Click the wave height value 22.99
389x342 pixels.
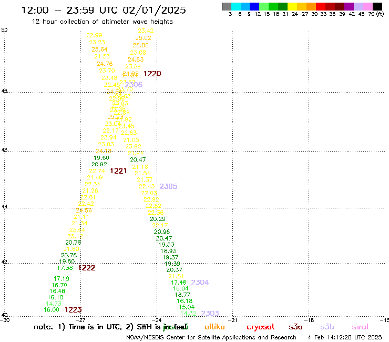(94, 35)
